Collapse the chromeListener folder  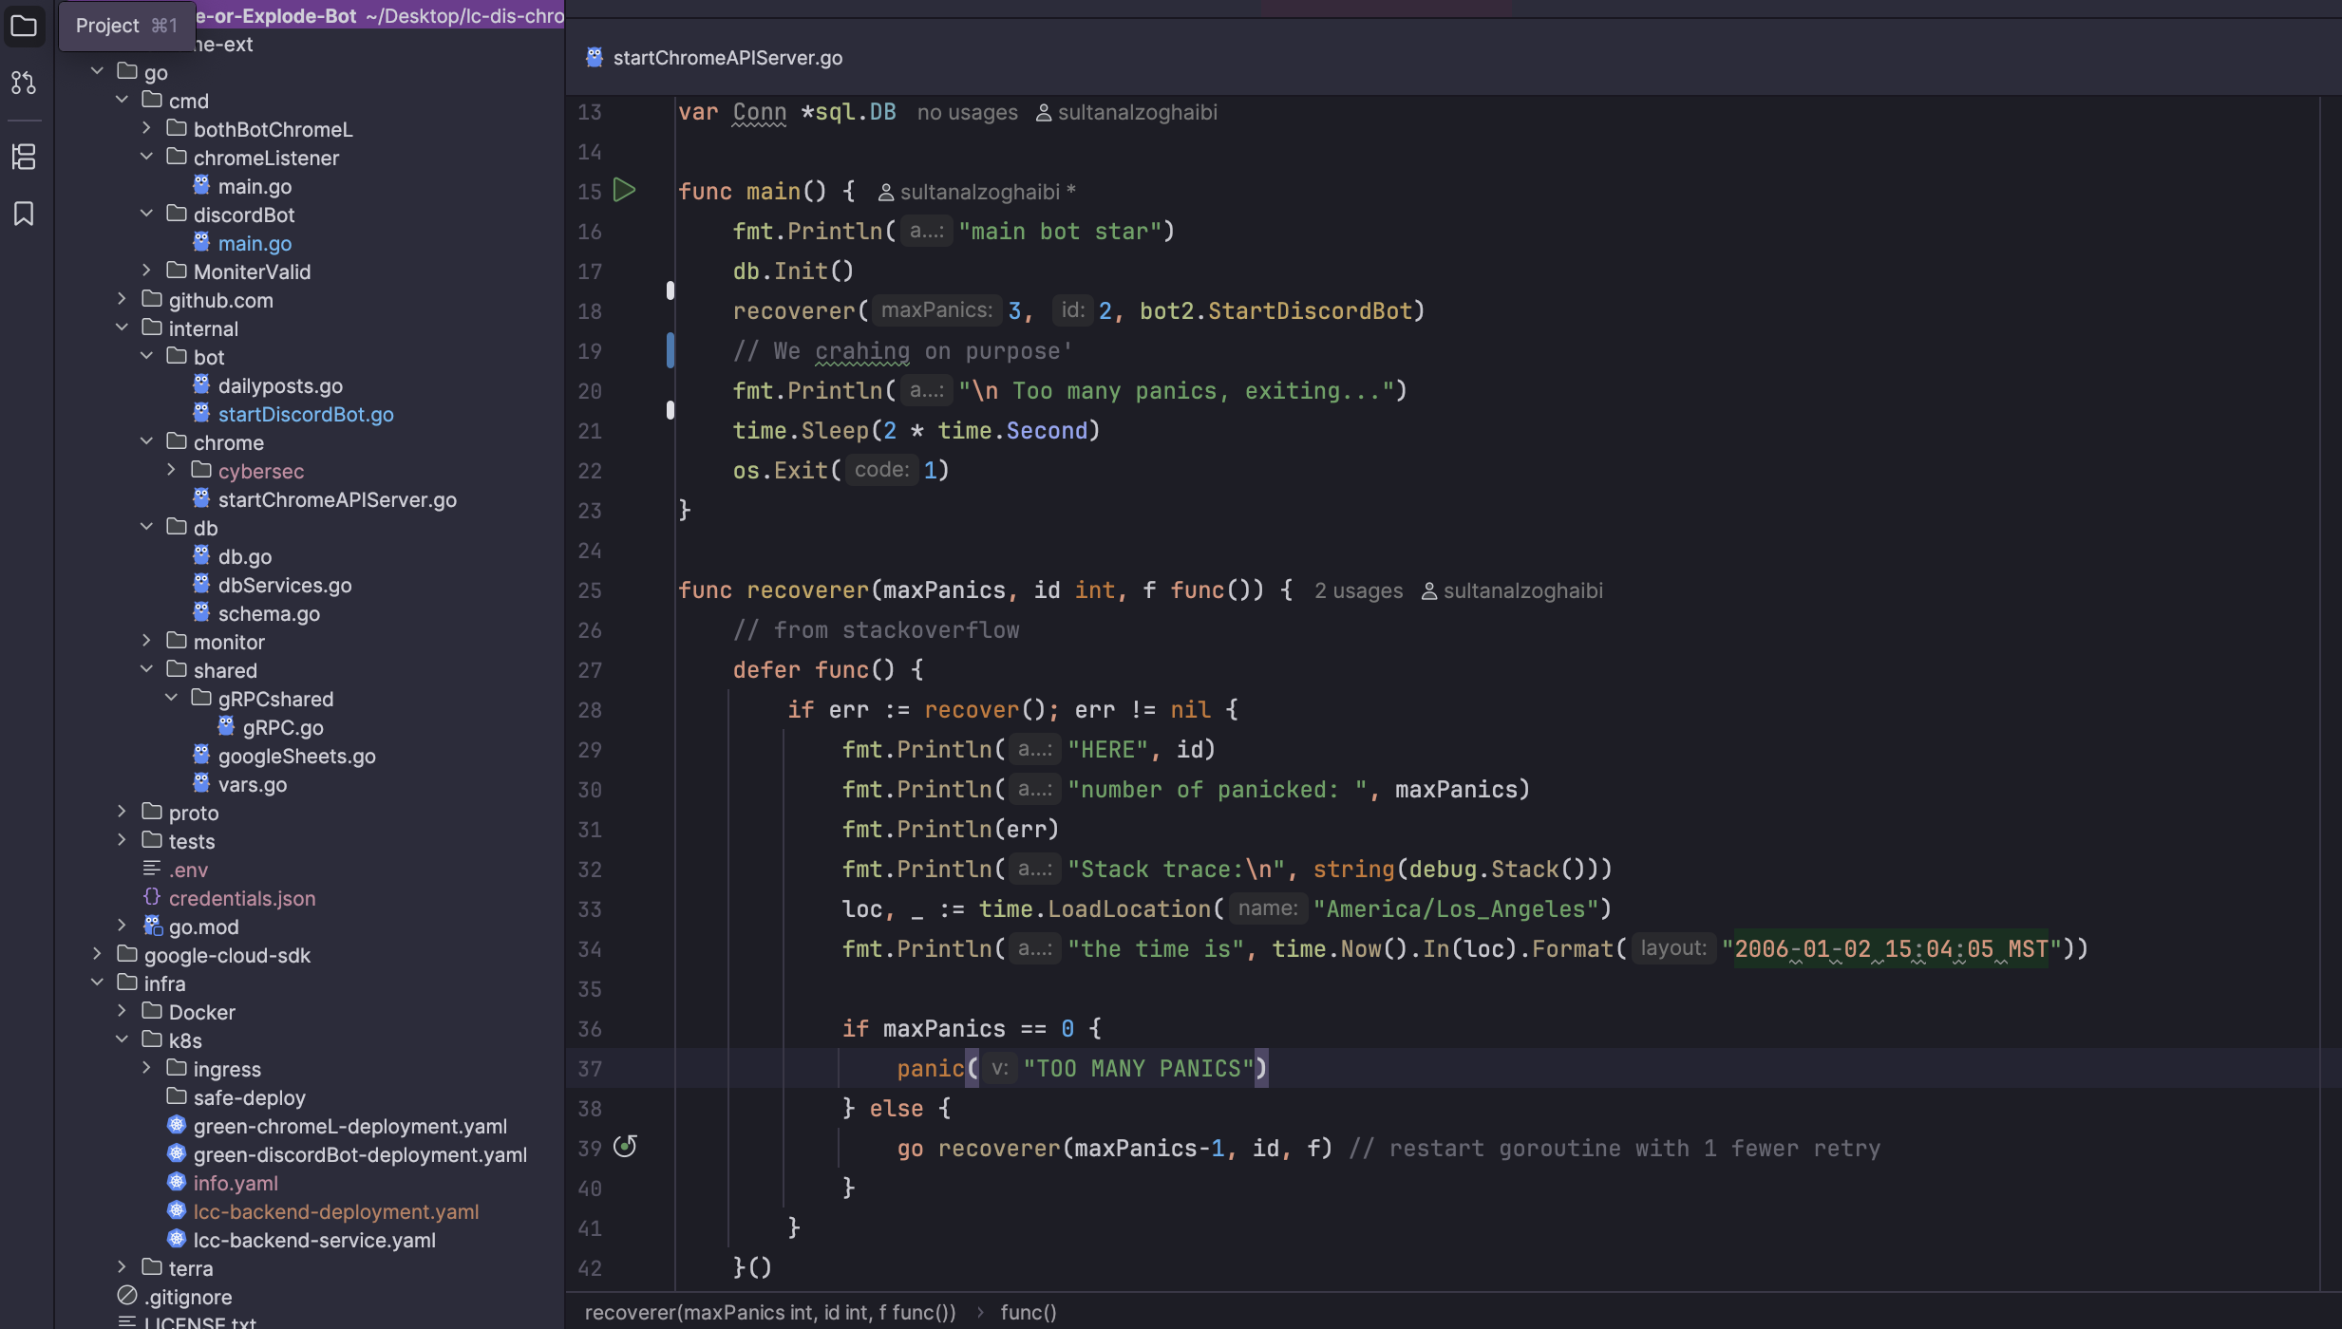(x=146, y=157)
